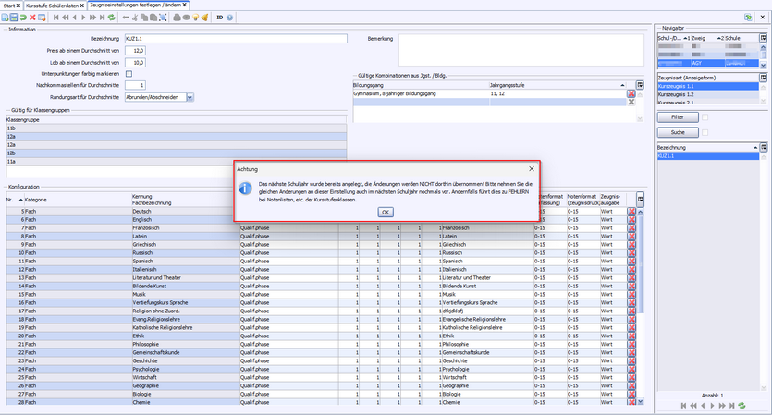Screen dimensions: 772x415
Task: Click the printer icon in toolbar
Action: [178, 18]
